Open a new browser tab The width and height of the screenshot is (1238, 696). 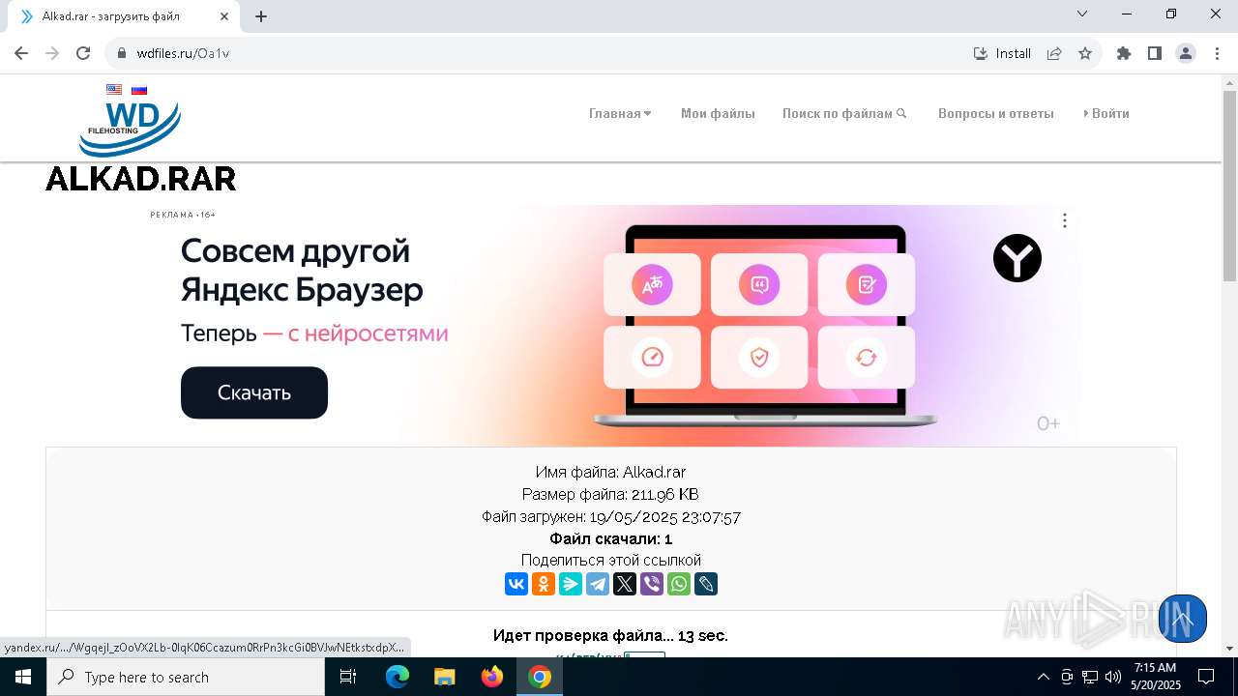coord(261,16)
